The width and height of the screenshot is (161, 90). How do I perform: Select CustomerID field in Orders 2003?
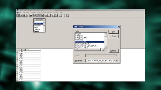pyautogui.click(x=38, y=24)
